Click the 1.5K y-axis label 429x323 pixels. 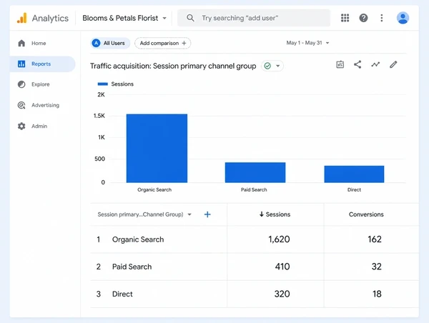[x=99, y=116]
